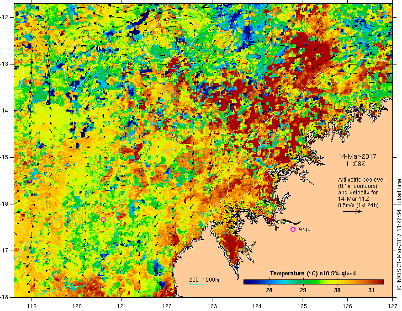
Task: Click longitude axis label 120
Action: click(77, 306)
